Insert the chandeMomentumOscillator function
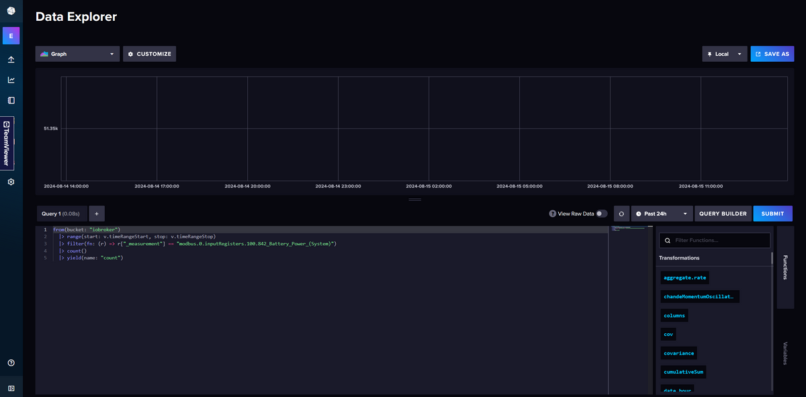The width and height of the screenshot is (806, 397). coord(700,296)
